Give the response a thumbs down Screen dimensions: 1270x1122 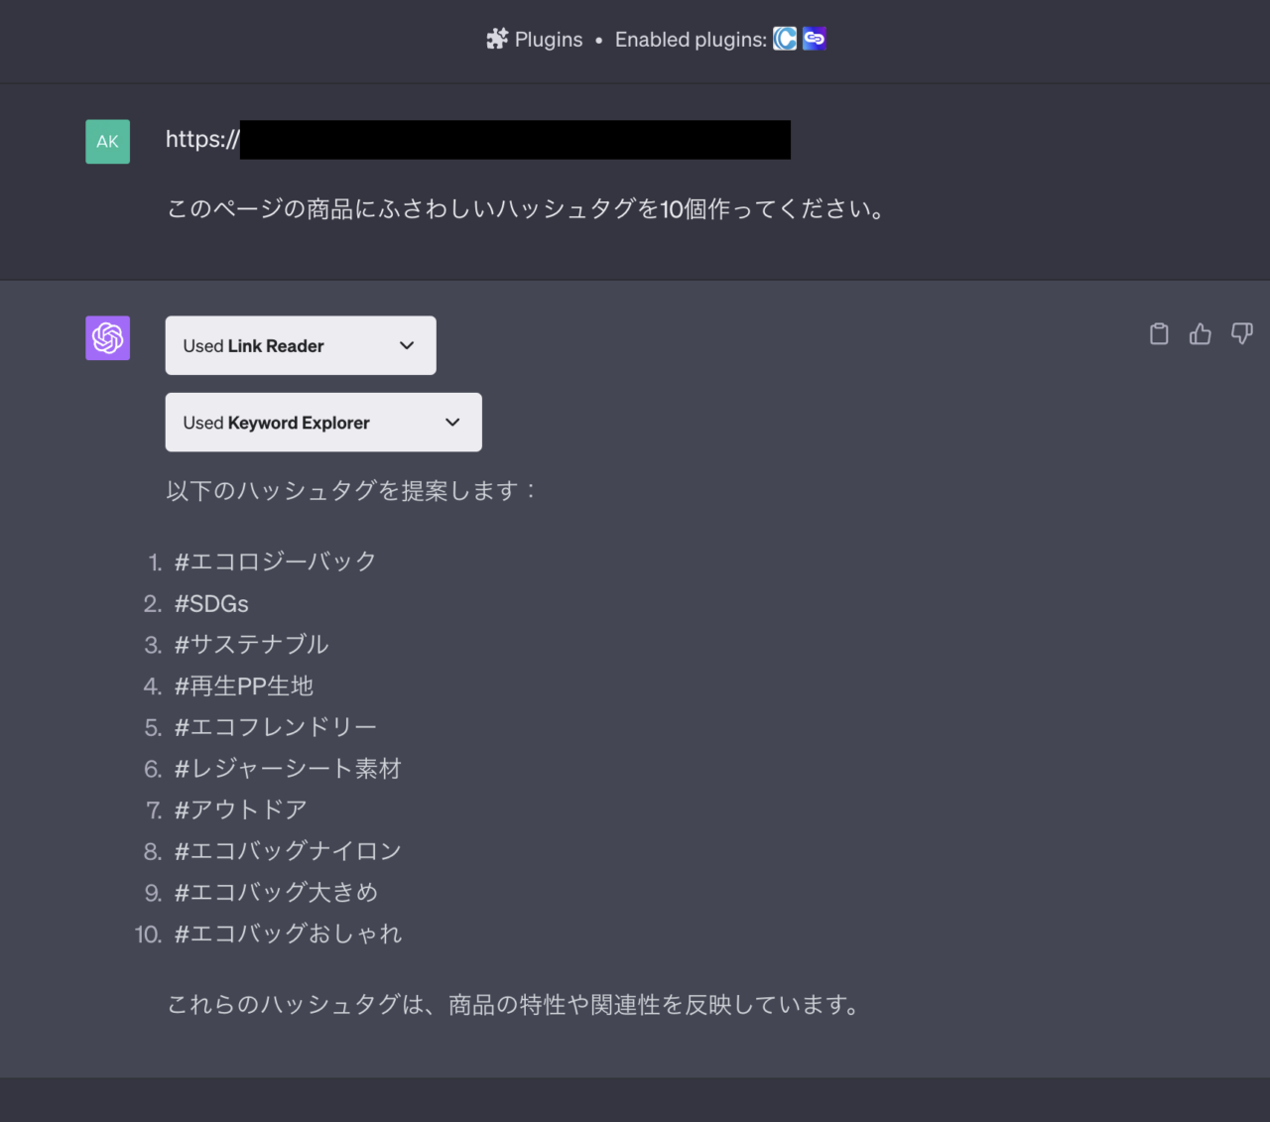[1242, 333]
